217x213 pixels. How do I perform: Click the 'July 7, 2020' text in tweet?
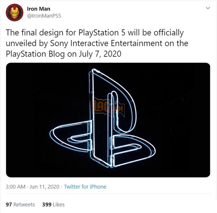pyautogui.click(x=100, y=54)
